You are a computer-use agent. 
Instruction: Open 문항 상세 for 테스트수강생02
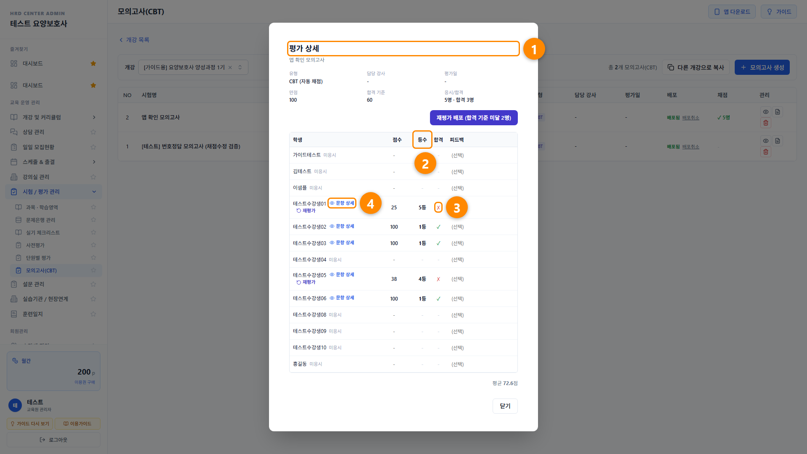click(x=342, y=226)
